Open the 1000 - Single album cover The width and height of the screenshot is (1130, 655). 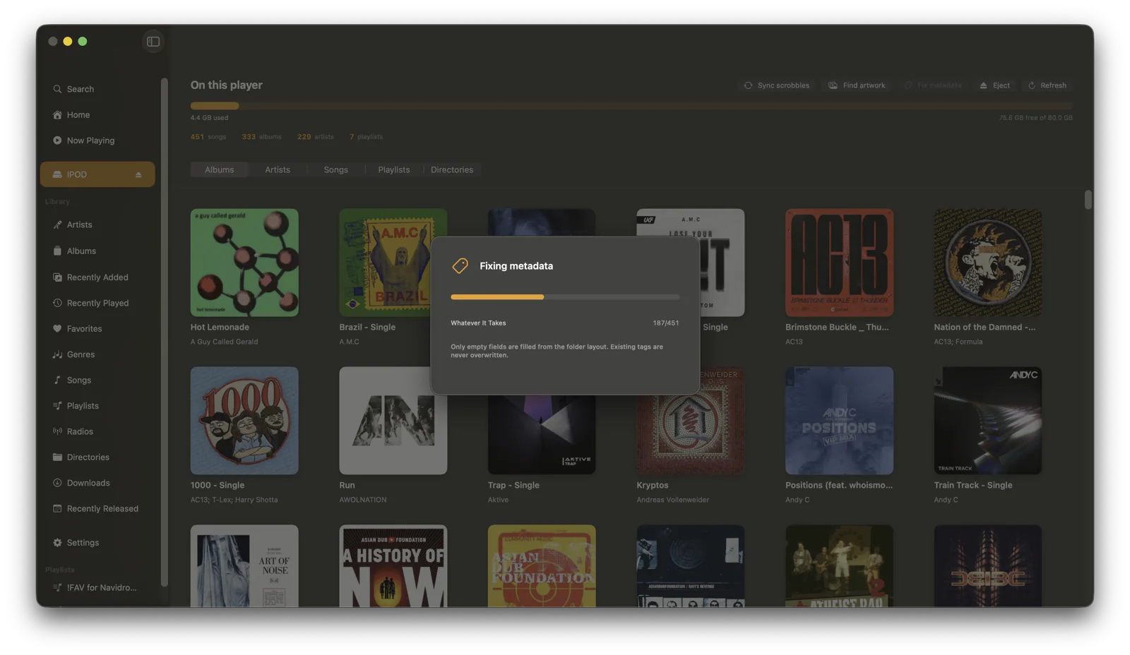coord(244,421)
